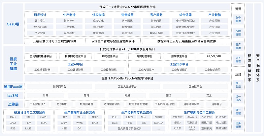
Task: Click the '工业大数据平台' box
Action: pos(127,87)
